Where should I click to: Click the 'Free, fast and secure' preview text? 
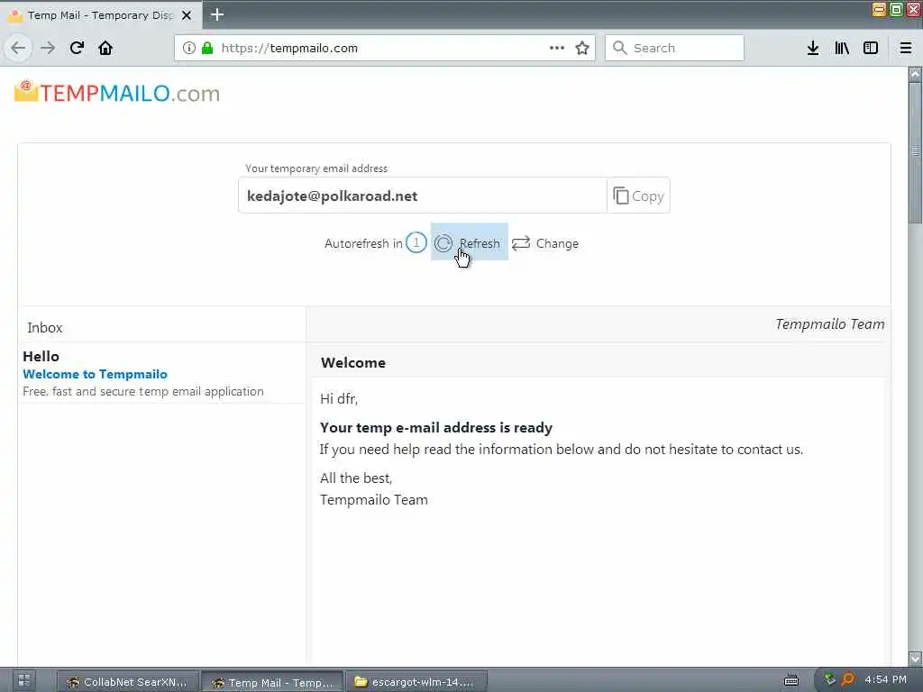click(143, 391)
